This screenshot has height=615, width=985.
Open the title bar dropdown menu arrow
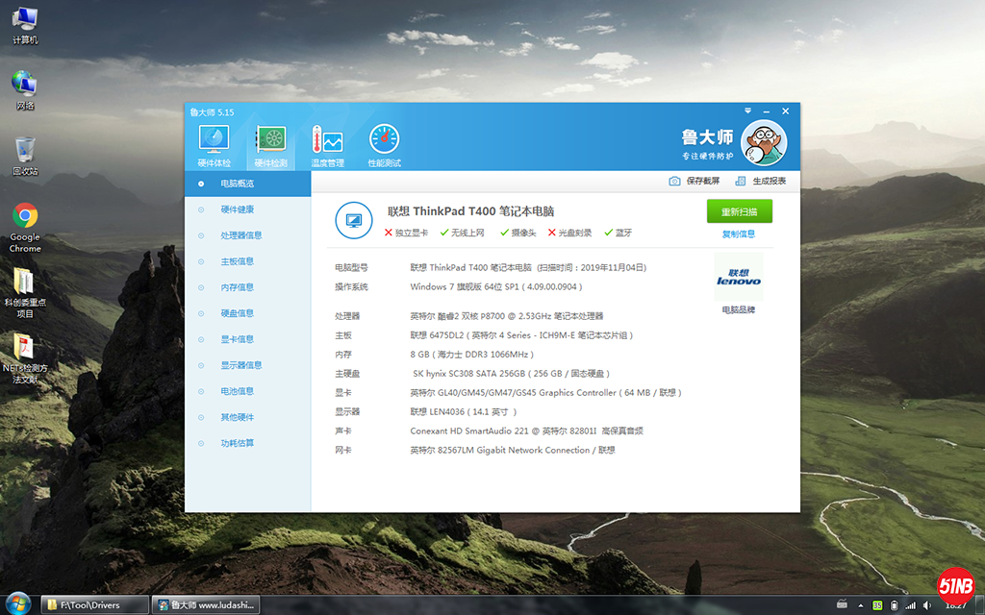[x=747, y=111]
